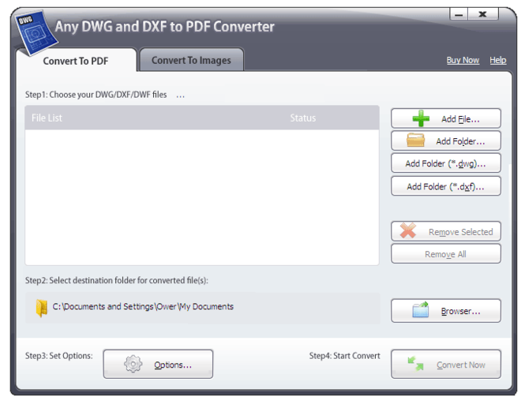Click the application title text
The width and height of the screenshot is (525, 404).
pos(164,27)
